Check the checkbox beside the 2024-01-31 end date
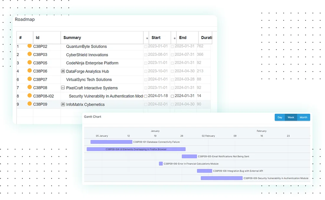 [173, 96]
